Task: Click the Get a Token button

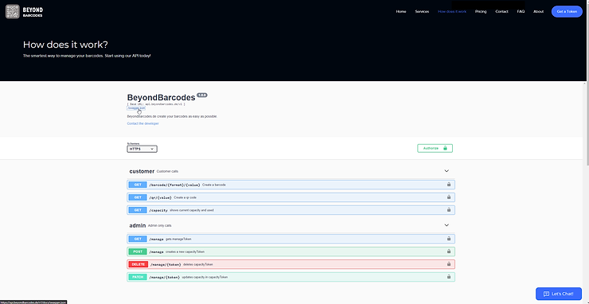Action: tap(567, 12)
